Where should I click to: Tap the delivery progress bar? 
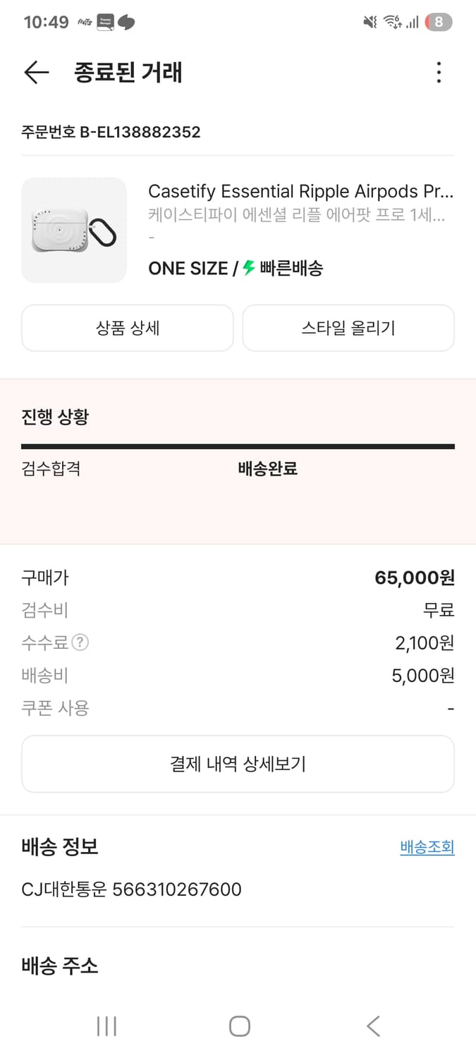click(238, 444)
